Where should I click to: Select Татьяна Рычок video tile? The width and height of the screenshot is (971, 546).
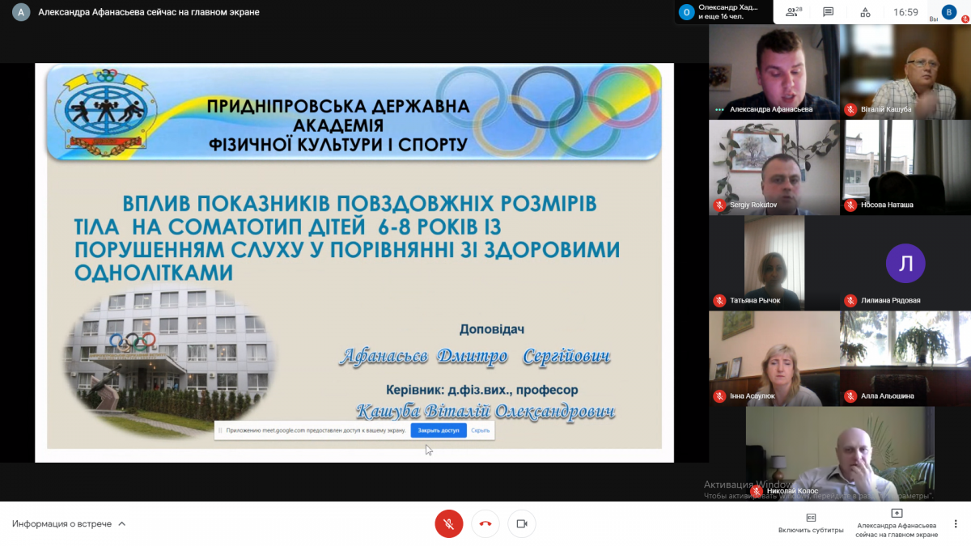tap(774, 263)
